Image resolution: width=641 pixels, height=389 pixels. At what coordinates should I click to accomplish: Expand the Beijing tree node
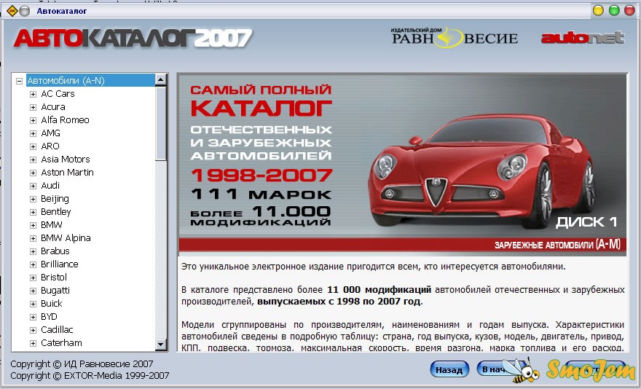33,199
